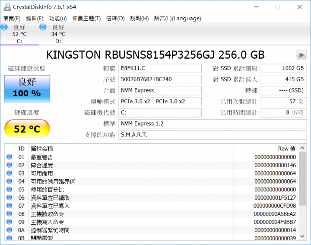The height and width of the screenshot is (245, 311).
Task: Click the power on count value 57 次
Action: 284,102
